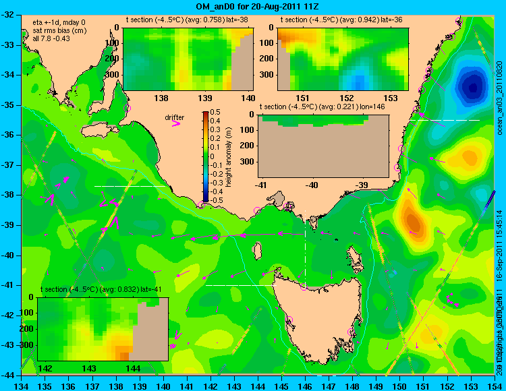Click the 149 longitude axis label
This screenshot has width=506, height=391.
(x=376, y=386)
